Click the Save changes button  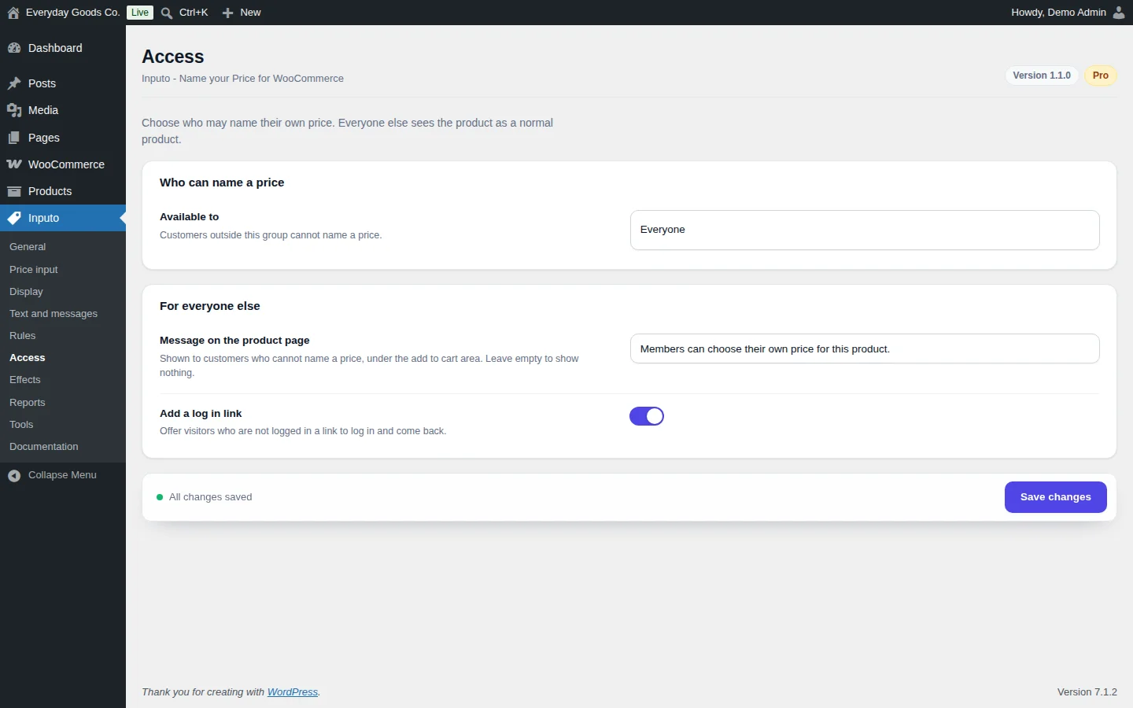point(1055,497)
